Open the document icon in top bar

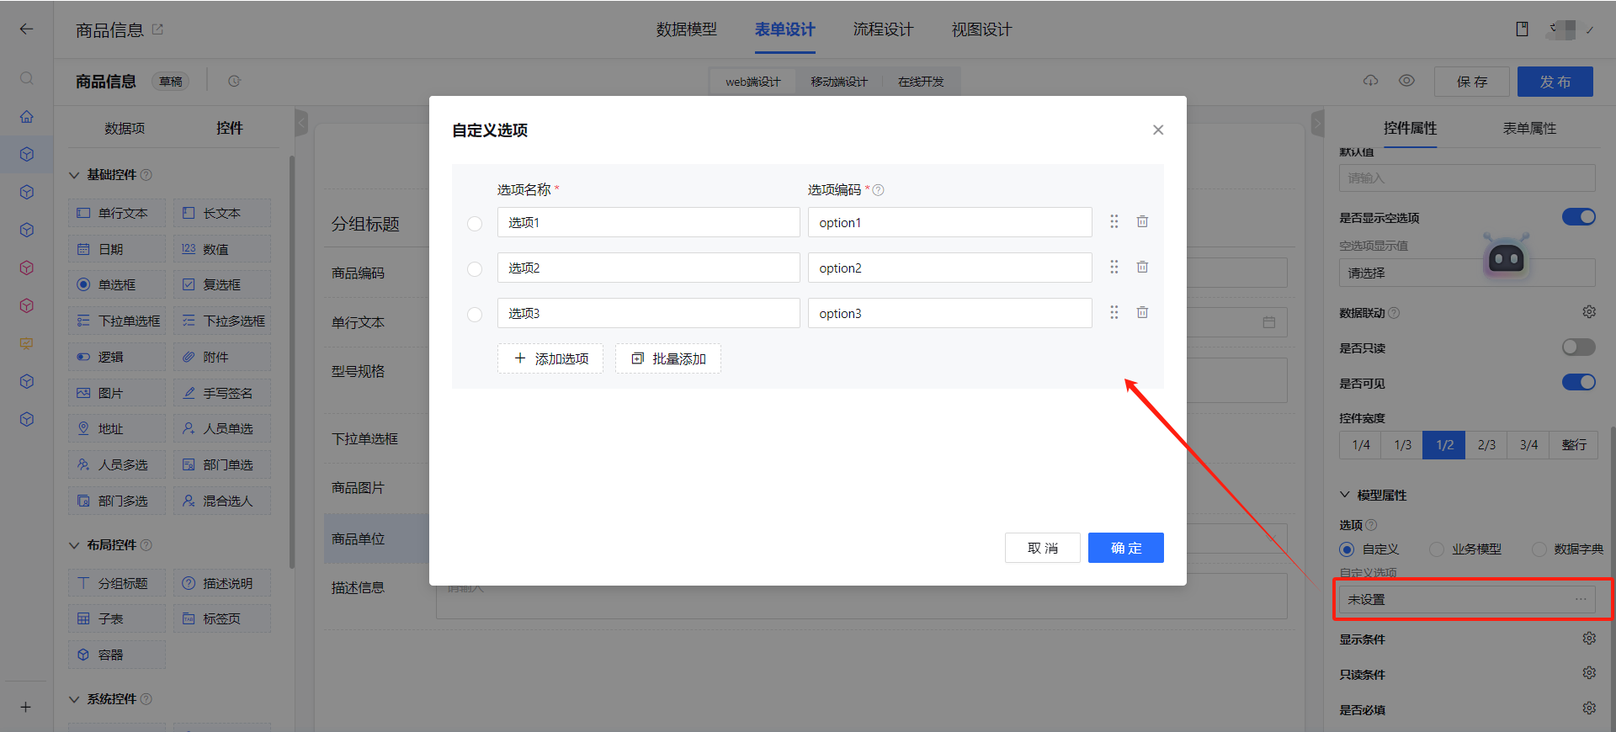tap(1522, 29)
